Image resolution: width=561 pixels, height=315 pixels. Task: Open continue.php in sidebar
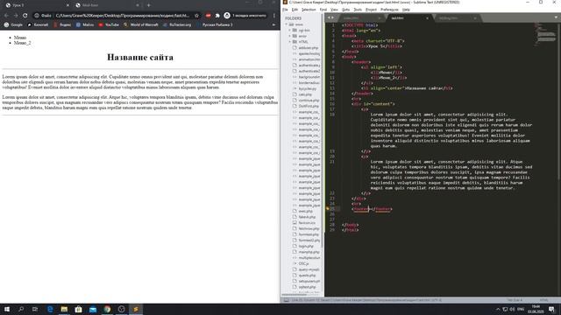(309, 101)
